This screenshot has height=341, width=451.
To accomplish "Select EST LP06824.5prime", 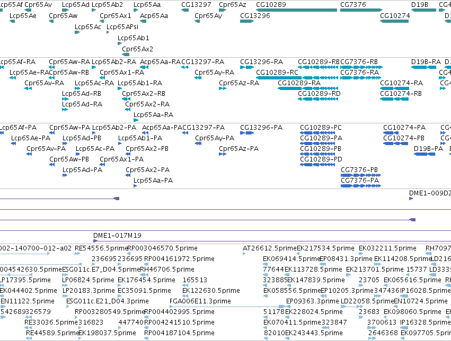I will coord(65,285).
